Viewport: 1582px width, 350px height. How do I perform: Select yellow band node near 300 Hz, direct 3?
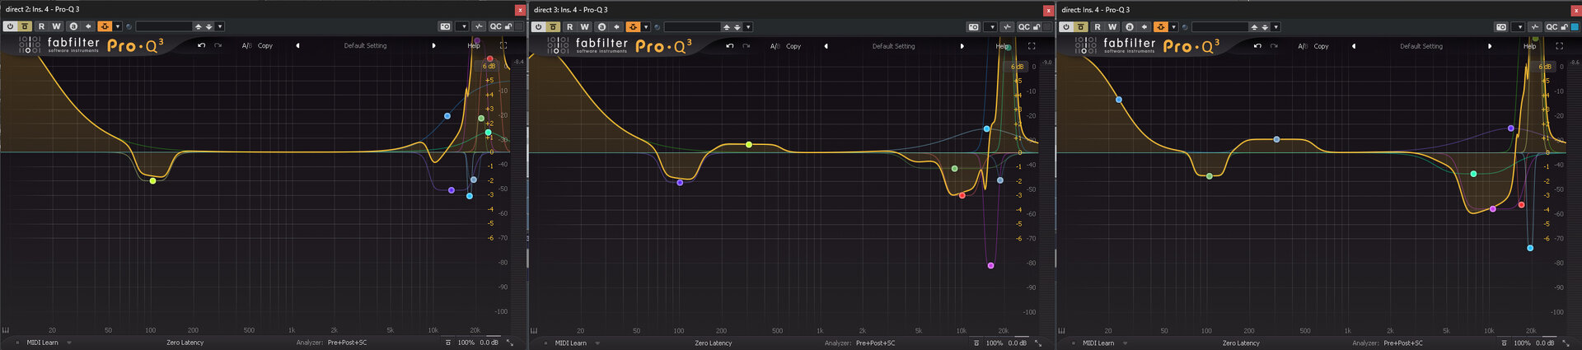click(748, 144)
